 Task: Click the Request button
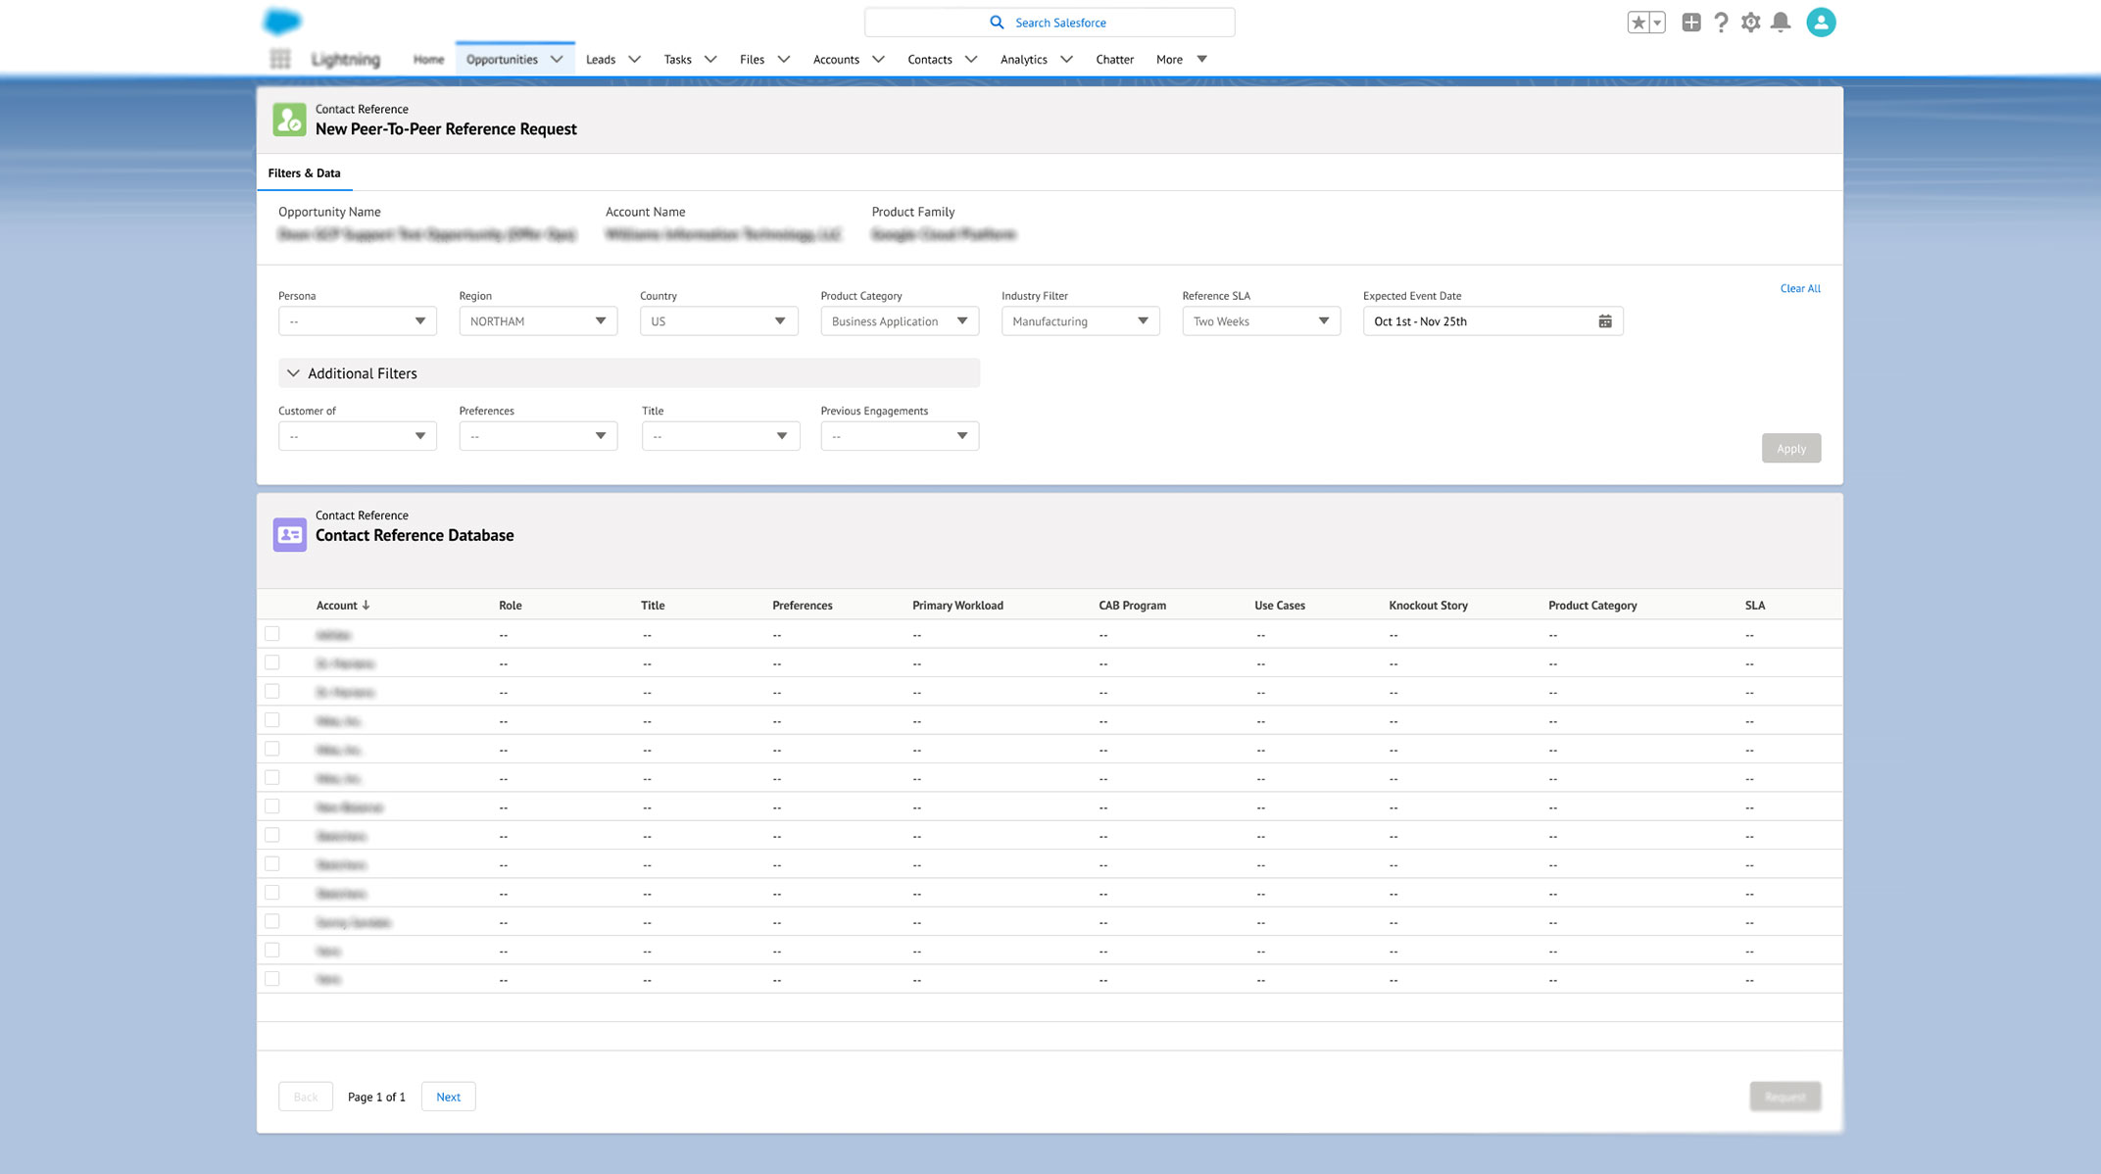click(1785, 1097)
